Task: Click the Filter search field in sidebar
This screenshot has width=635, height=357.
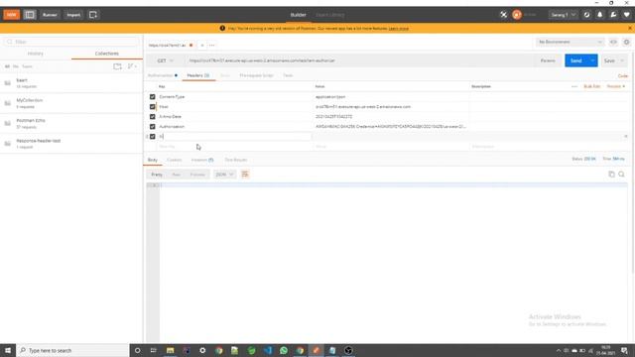Action: click(71, 42)
